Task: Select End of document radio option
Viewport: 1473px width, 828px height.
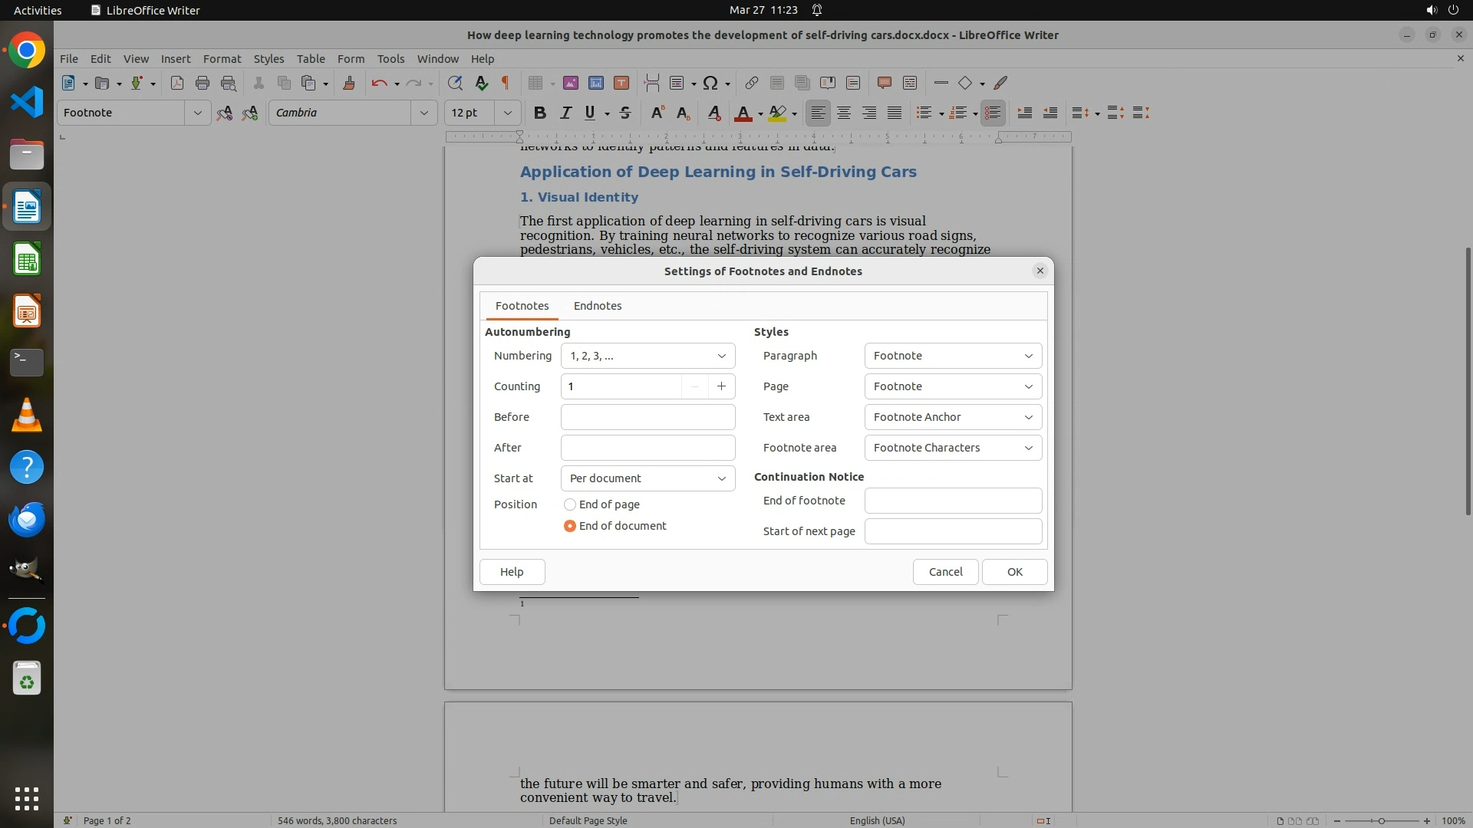Action: (x=570, y=526)
